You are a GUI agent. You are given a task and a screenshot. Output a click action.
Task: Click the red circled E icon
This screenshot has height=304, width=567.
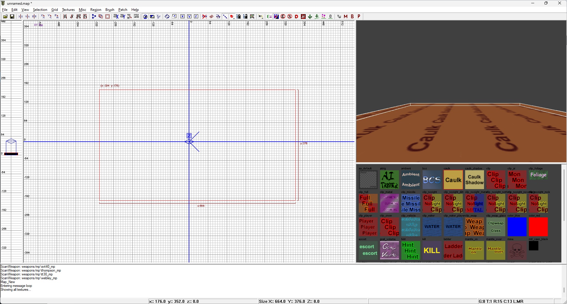coord(283,17)
